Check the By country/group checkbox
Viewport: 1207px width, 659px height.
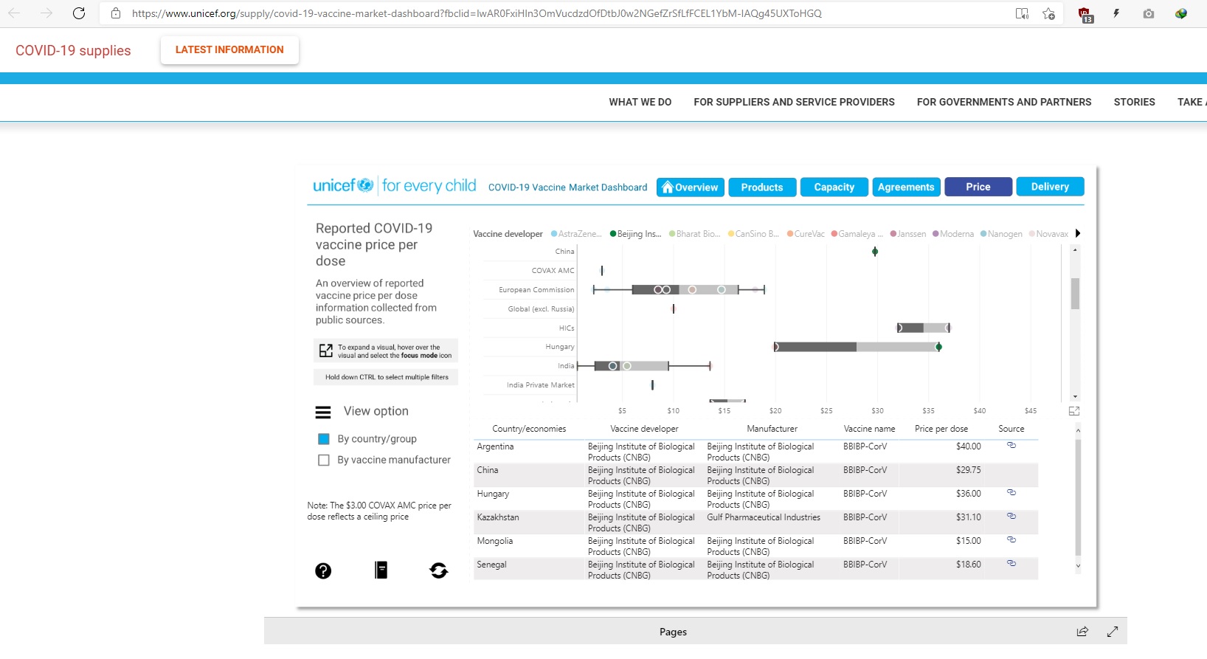point(323,439)
